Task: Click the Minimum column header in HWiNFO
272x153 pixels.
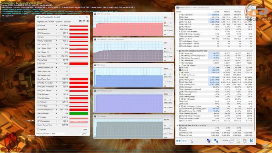Action: point(227,12)
